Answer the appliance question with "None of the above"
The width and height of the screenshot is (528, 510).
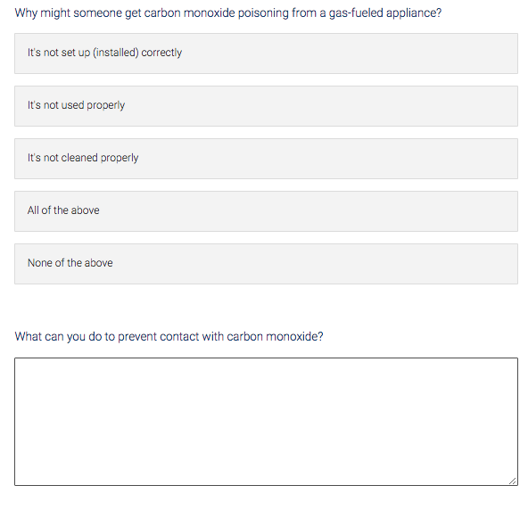pos(266,264)
